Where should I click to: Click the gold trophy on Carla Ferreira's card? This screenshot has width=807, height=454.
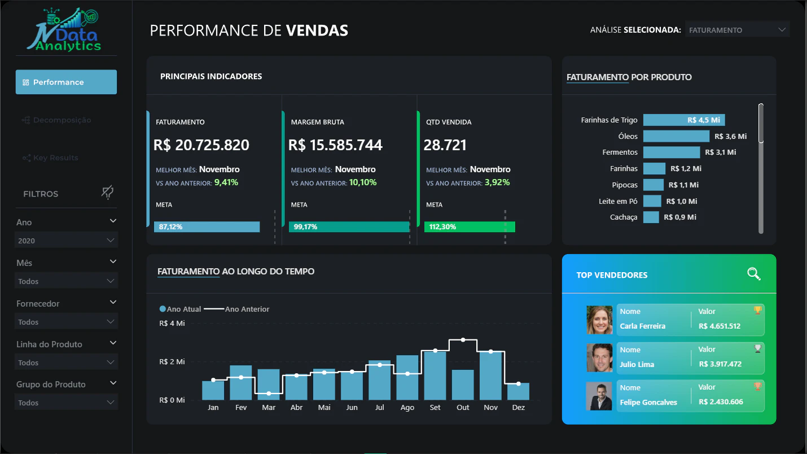coord(757,311)
